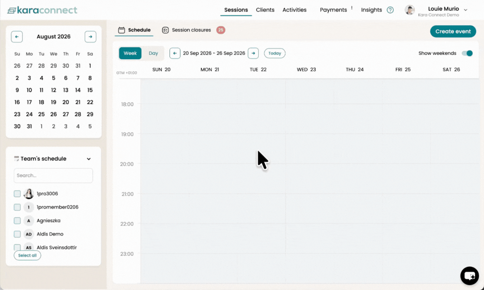Check the Agnieszka checkbox

(17, 221)
